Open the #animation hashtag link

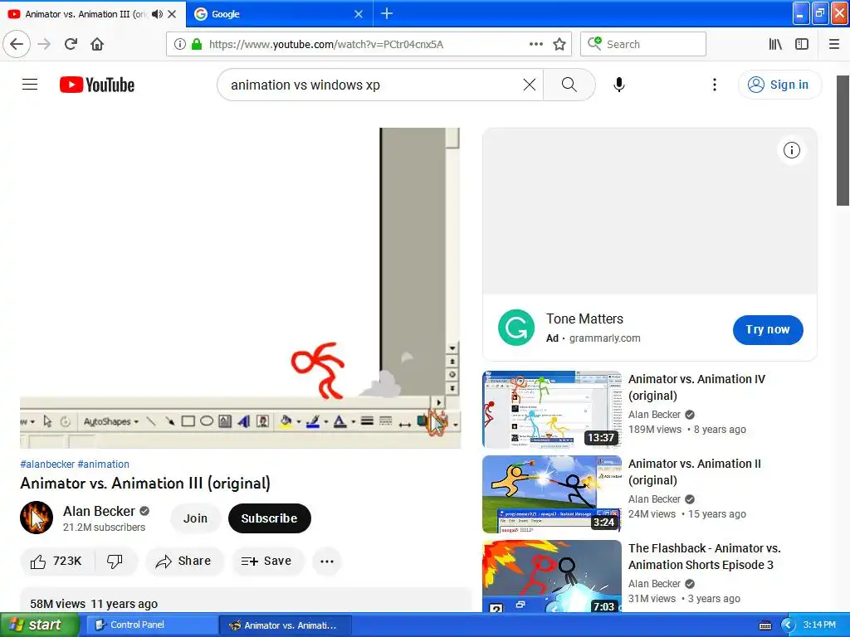coord(104,464)
